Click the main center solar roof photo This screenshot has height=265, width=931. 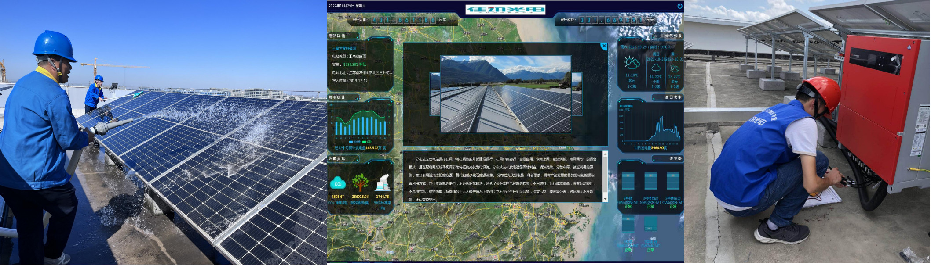coord(506,94)
